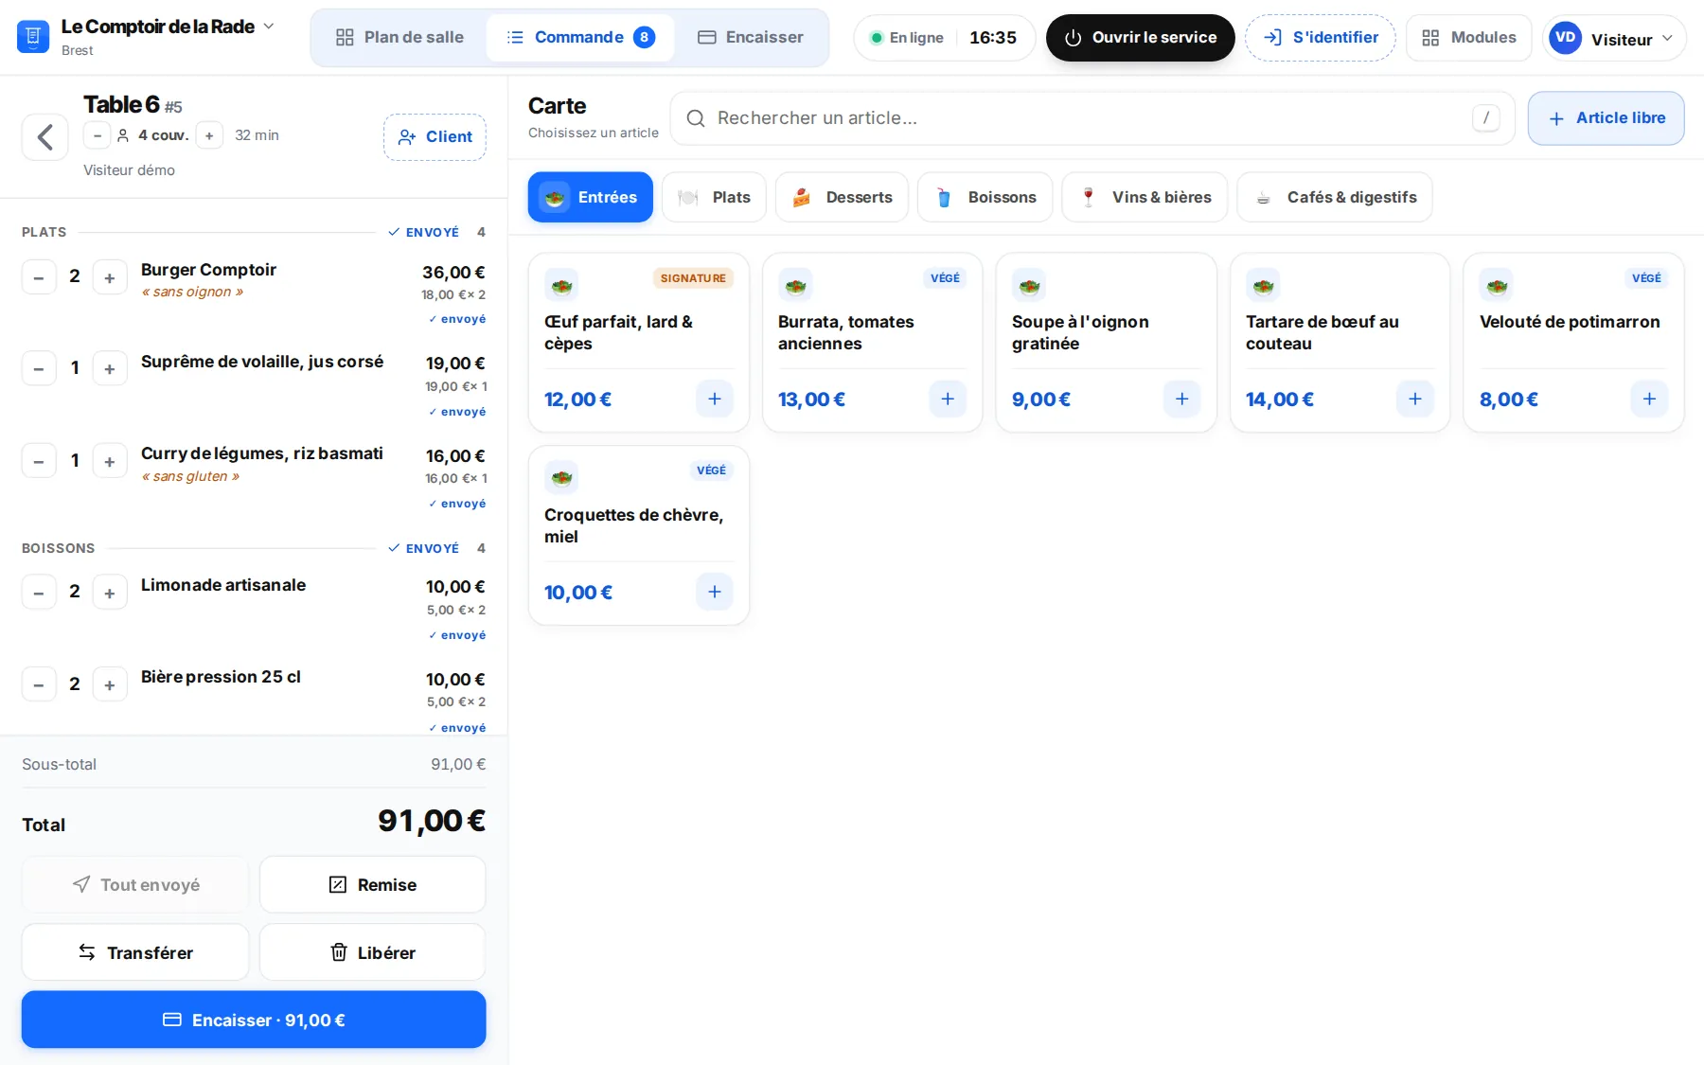Click the En ligne status indicator
The height and width of the screenshot is (1065, 1704).
click(x=907, y=38)
